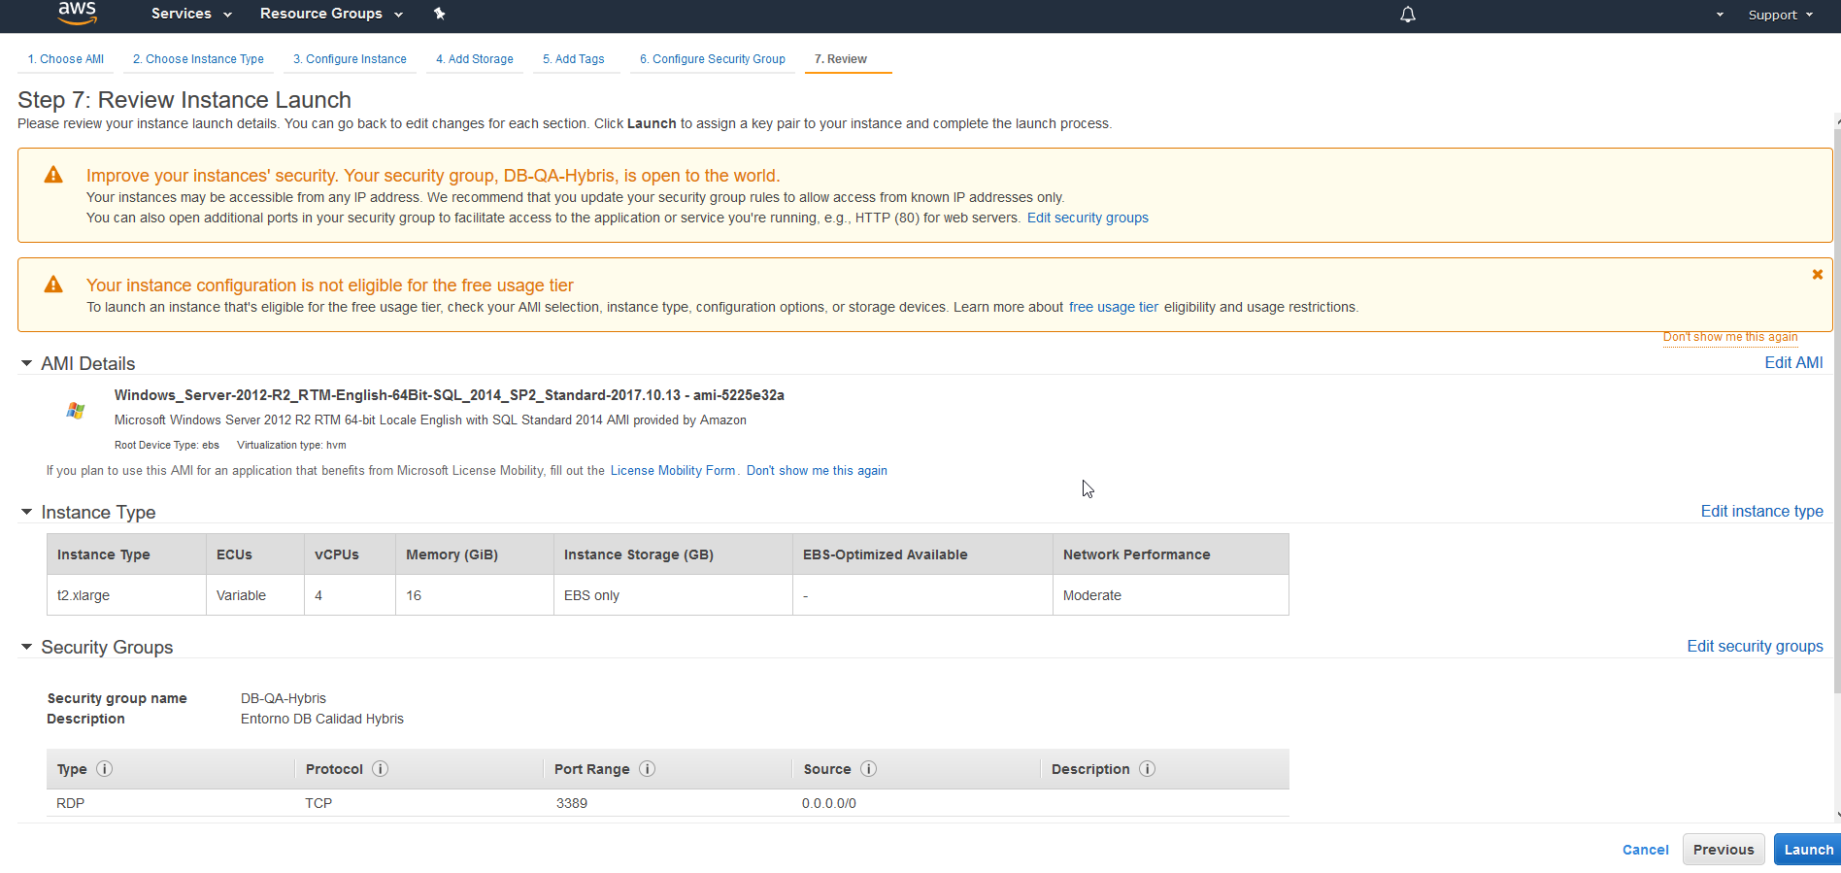
Task: Click info icon beside Description column
Action: click(1148, 769)
